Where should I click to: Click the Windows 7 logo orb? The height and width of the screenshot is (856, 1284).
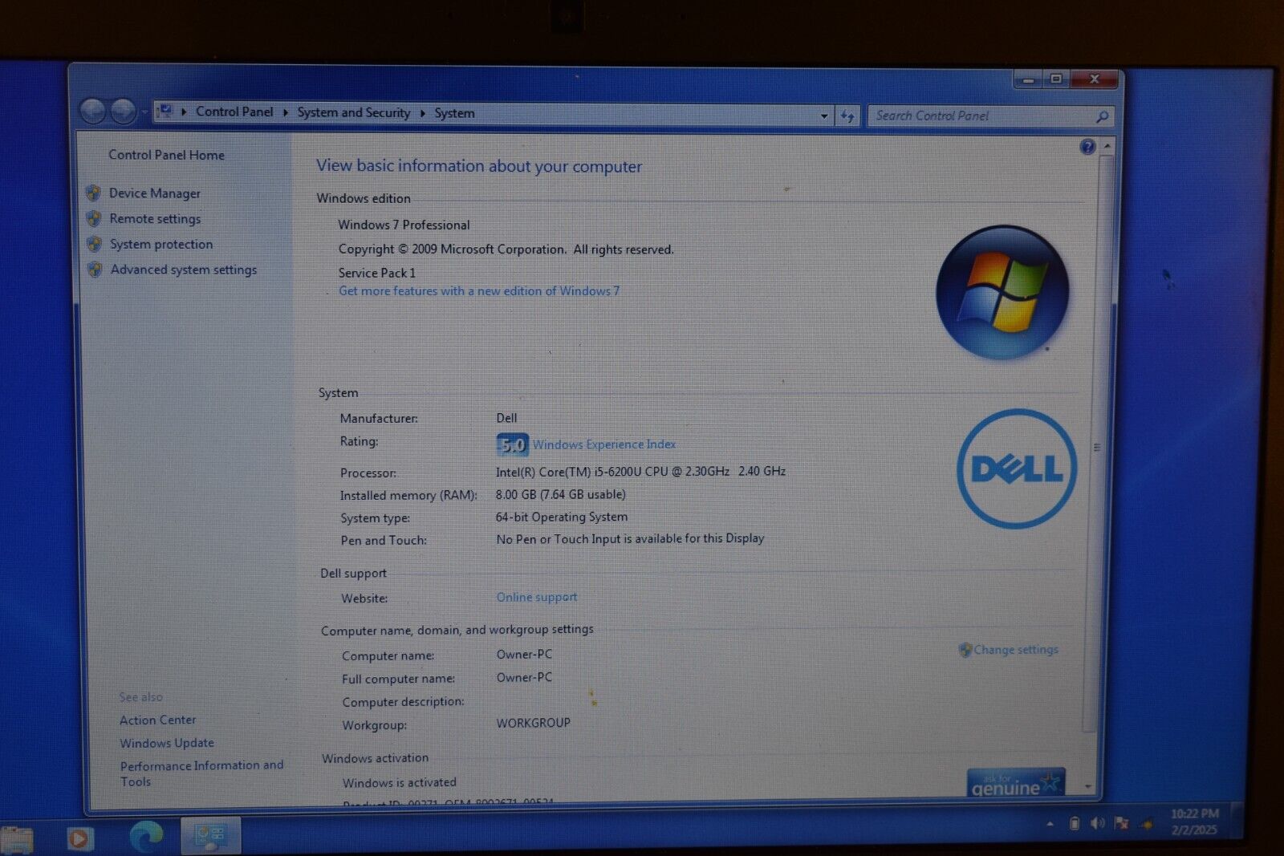[1002, 292]
